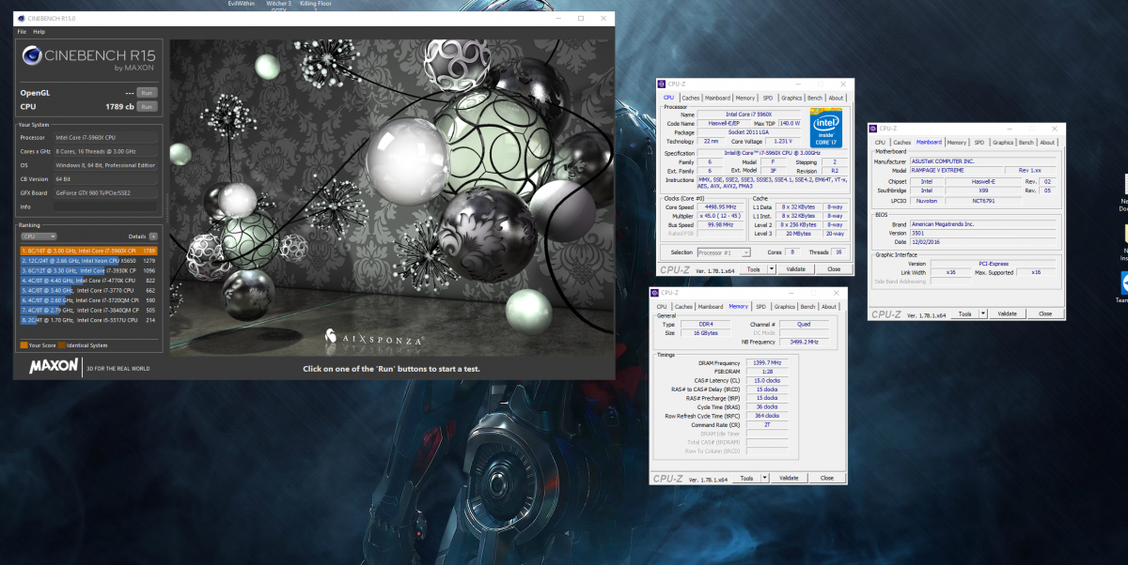Select ranking row 2 Intel Xeon X5650
The image size is (1128, 565).
point(88,261)
